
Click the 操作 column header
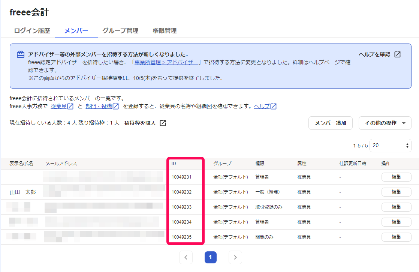tap(386, 164)
